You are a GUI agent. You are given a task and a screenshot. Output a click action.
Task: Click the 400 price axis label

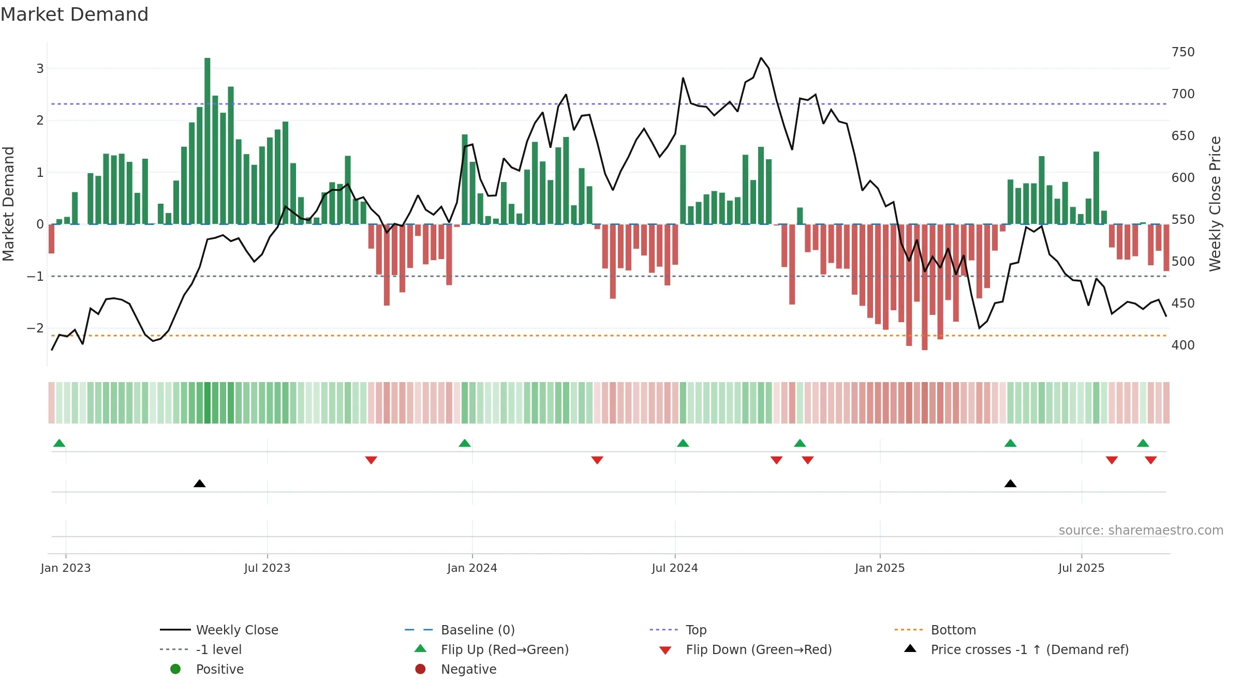1183,345
